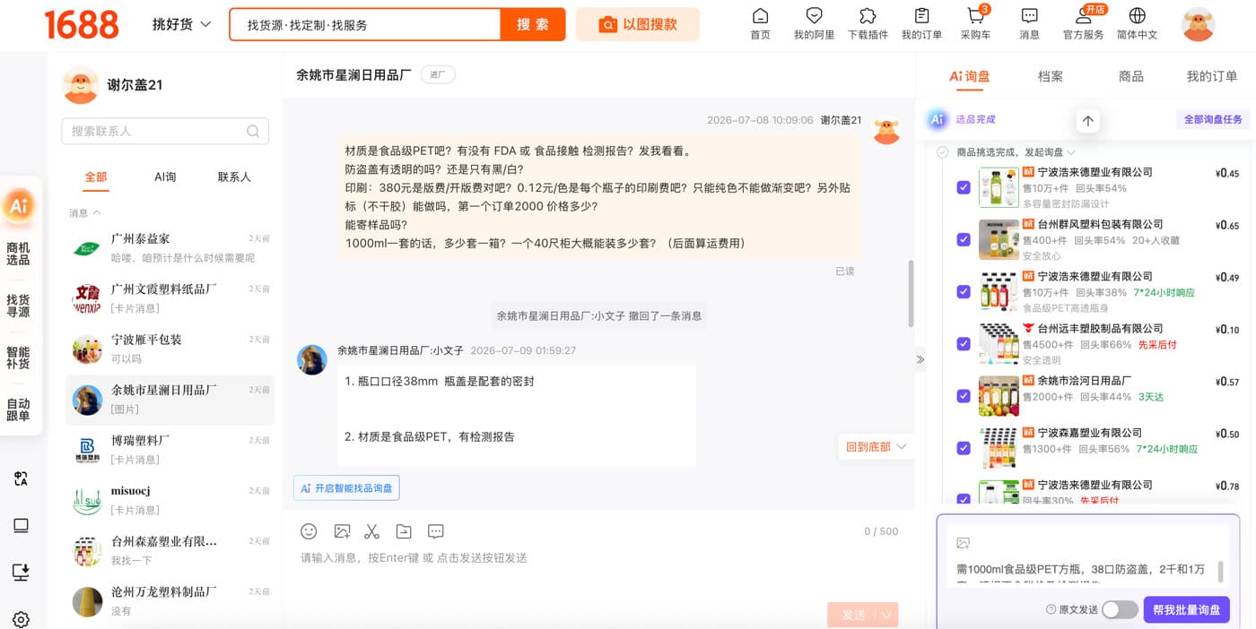
Task: Open 广州泰益家 conversation
Action: 170,247
